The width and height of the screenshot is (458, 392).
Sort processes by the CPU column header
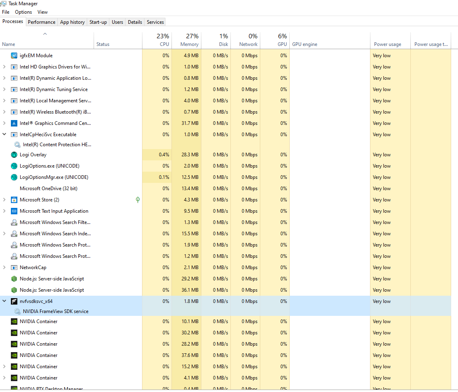click(164, 44)
